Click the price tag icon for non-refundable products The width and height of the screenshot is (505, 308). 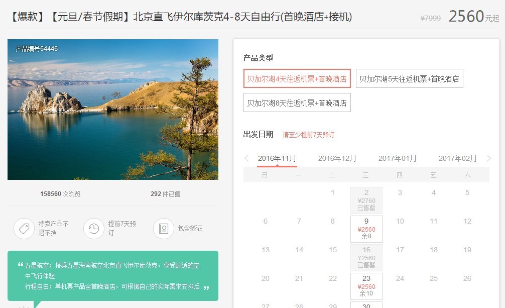click(x=24, y=228)
